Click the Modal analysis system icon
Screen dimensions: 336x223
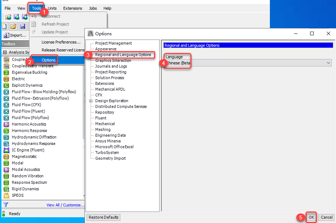click(6, 163)
